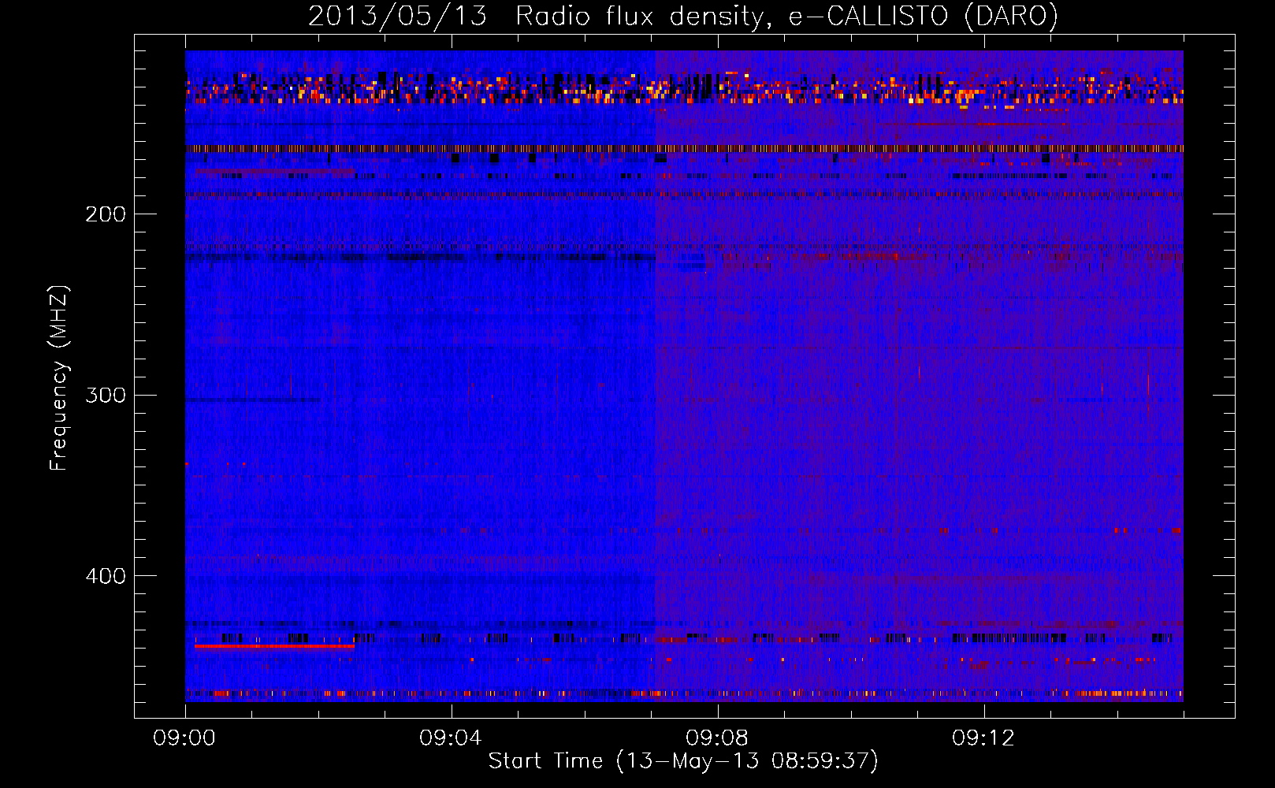Click the "Frequency (MHZ)" axis label
The width and height of the screenshot is (1275, 788).
[x=59, y=377]
